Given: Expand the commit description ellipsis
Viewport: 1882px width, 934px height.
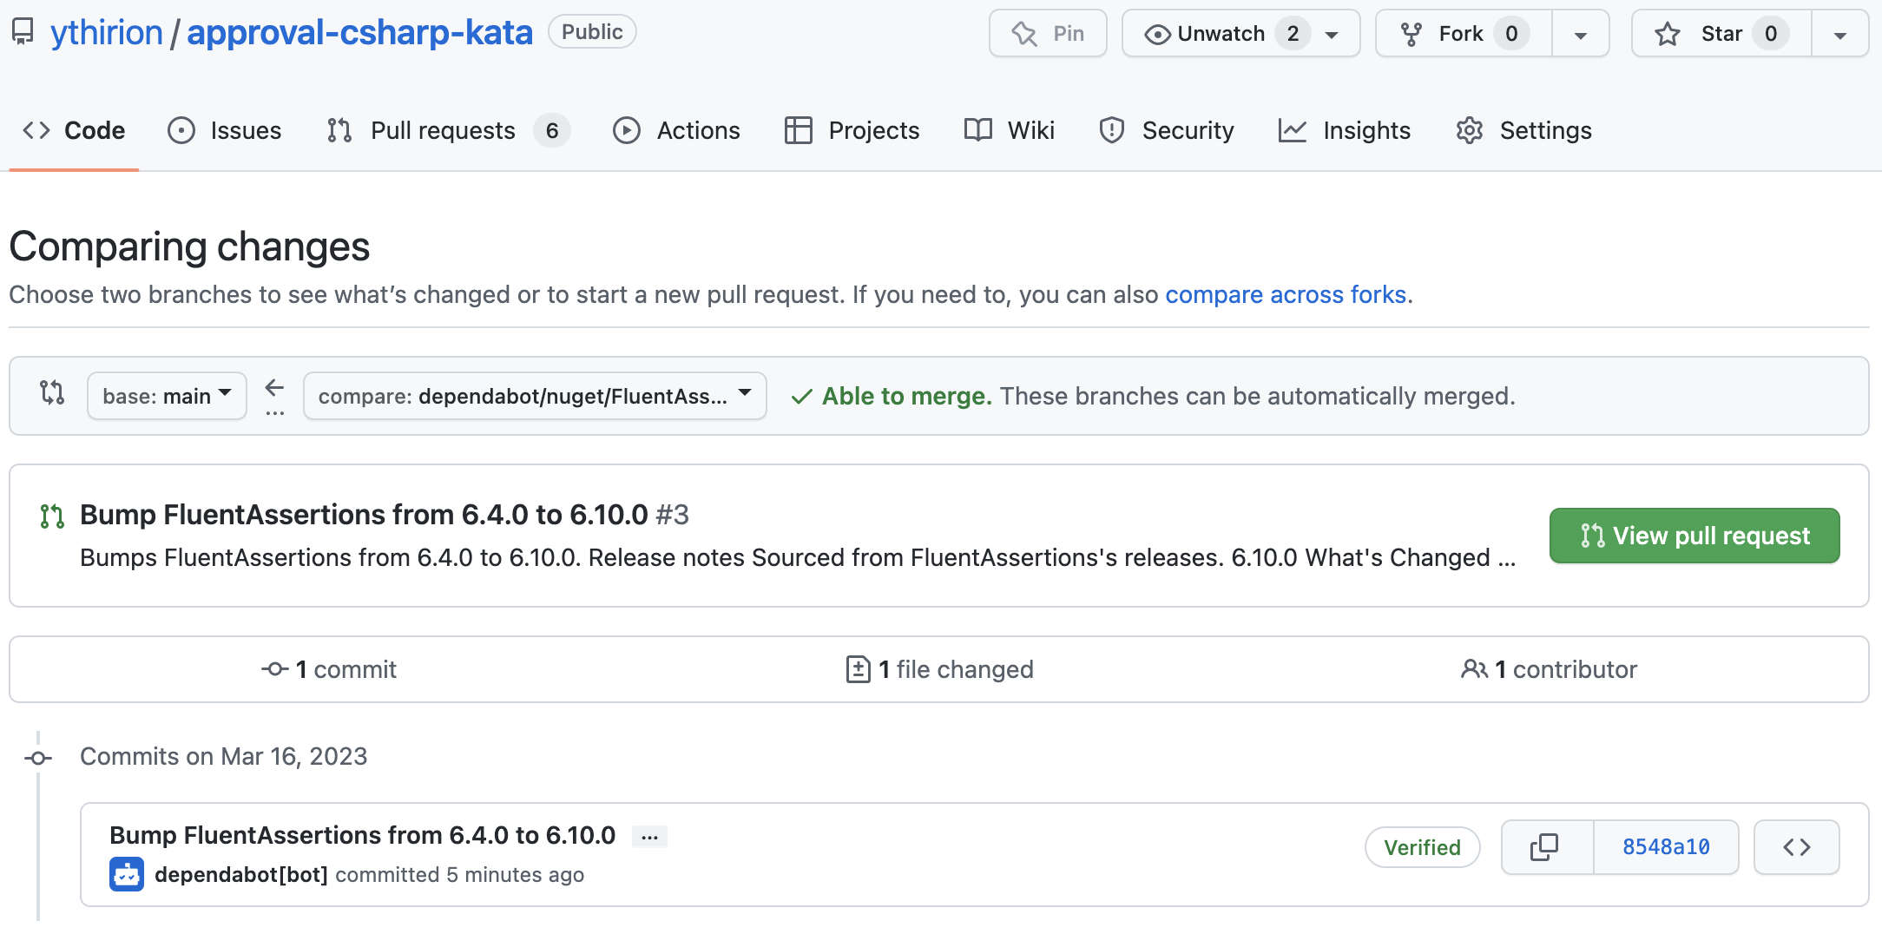Looking at the screenshot, I should [x=649, y=837].
